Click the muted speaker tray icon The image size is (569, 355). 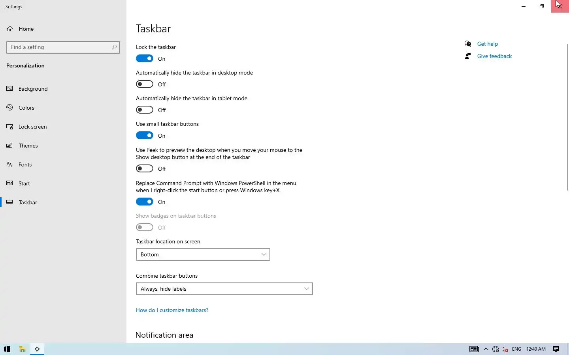tap(505, 349)
